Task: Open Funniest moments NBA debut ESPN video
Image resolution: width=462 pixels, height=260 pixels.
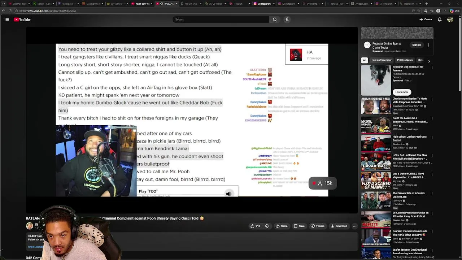Action: [410, 233]
